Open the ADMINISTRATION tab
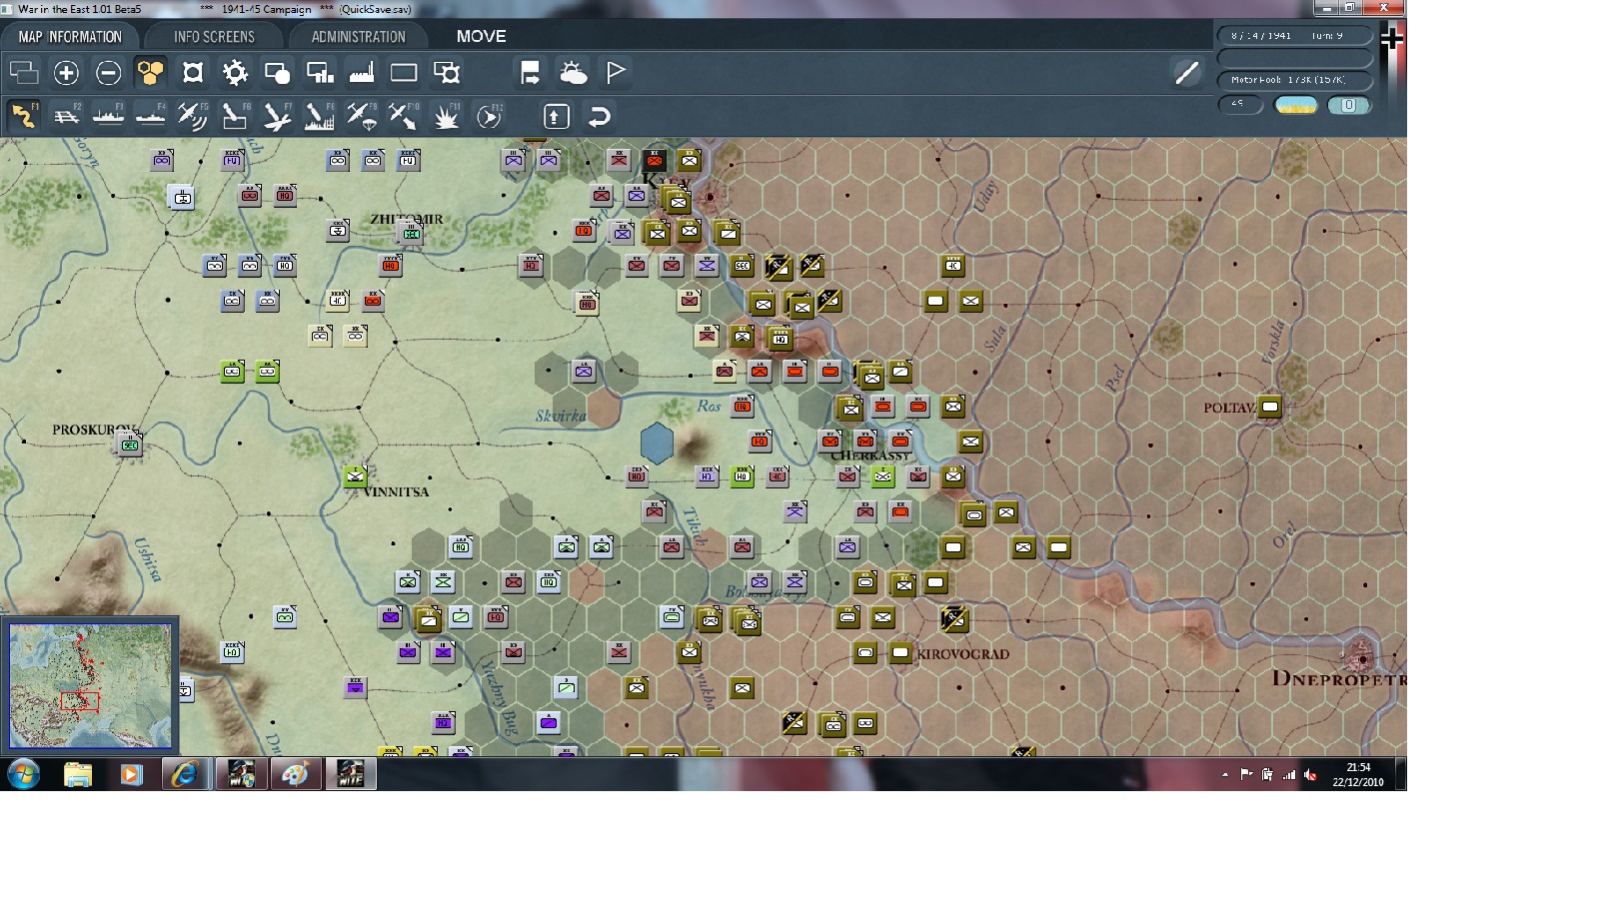 [x=358, y=37]
